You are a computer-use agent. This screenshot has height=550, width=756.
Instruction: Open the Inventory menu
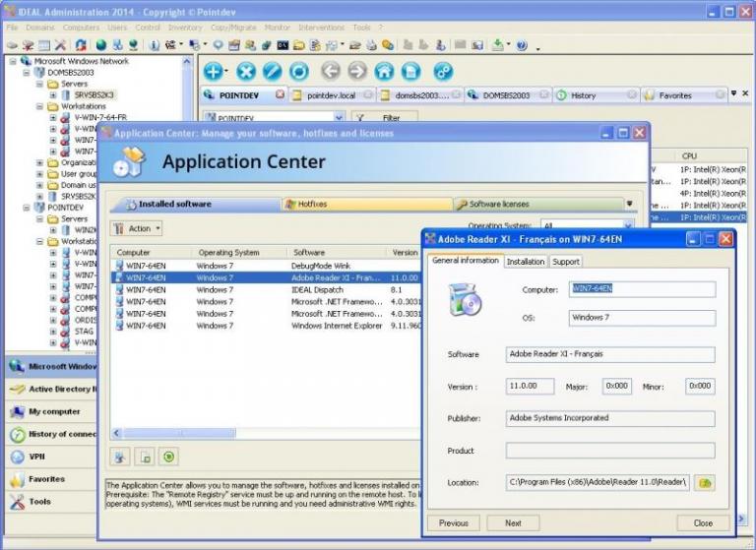coord(184,28)
